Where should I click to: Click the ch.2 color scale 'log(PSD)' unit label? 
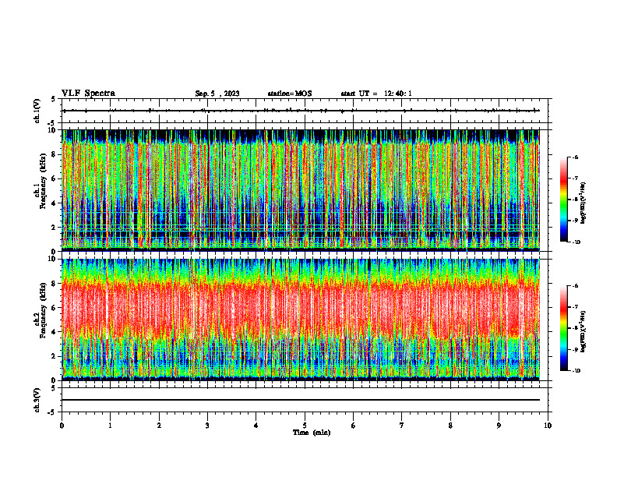pyautogui.click(x=584, y=331)
